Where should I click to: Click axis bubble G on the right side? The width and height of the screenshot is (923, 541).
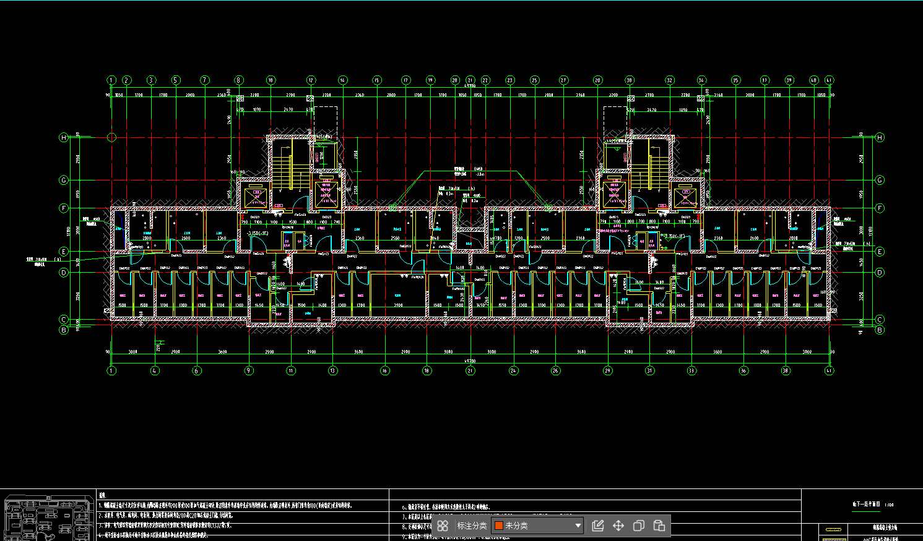coord(880,180)
